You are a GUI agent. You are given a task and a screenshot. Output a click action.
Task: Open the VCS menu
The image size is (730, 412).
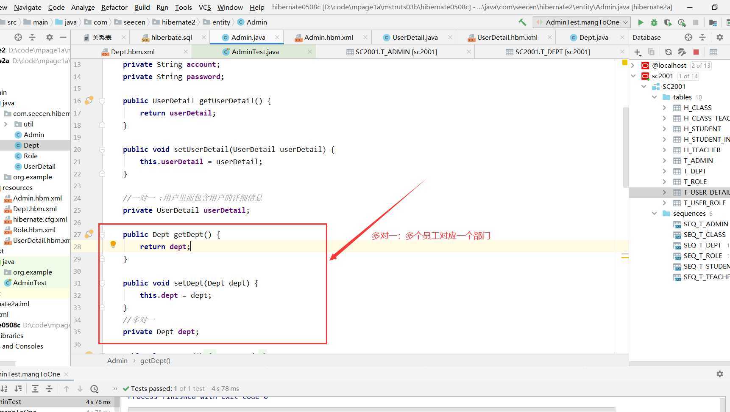click(x=205, y=7)
